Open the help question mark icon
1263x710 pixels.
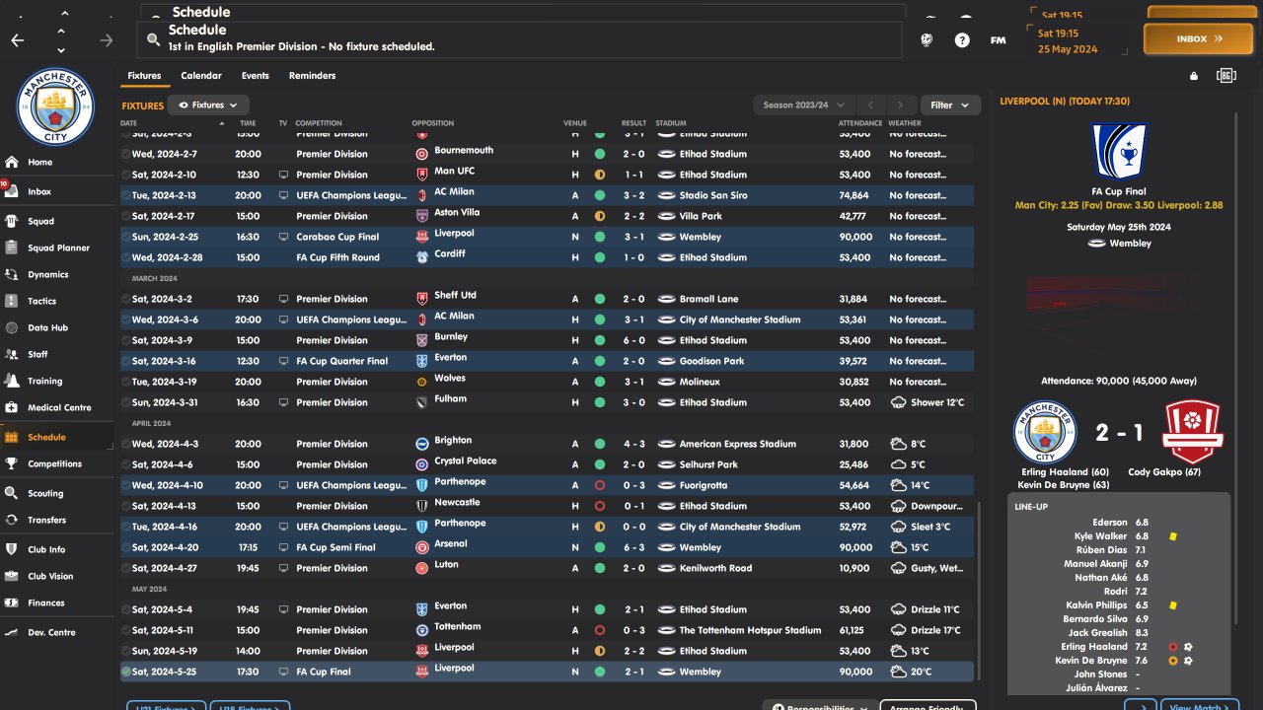[962, 40]
